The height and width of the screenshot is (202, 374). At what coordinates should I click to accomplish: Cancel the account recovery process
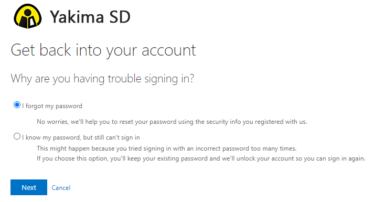61,188
